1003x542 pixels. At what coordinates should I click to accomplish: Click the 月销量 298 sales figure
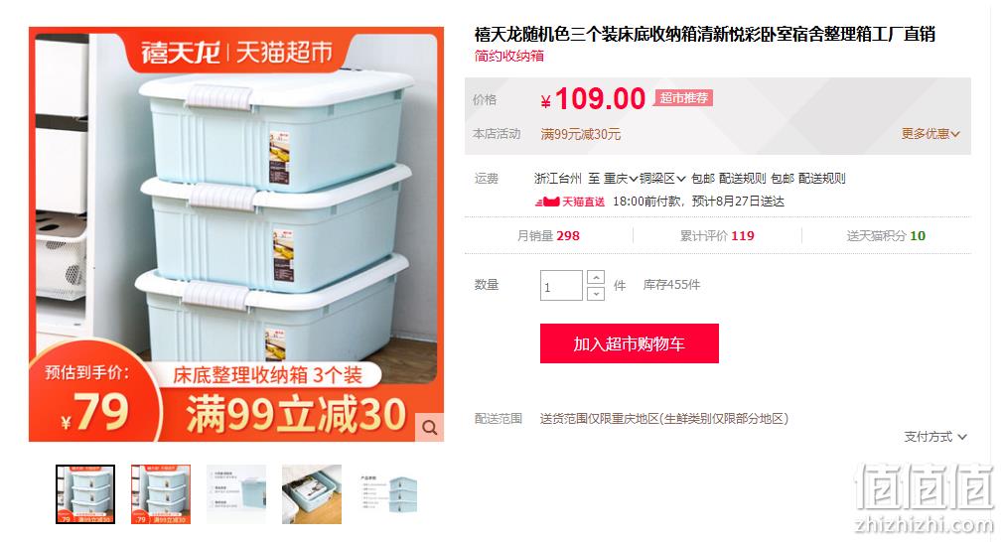click(548, 236)
